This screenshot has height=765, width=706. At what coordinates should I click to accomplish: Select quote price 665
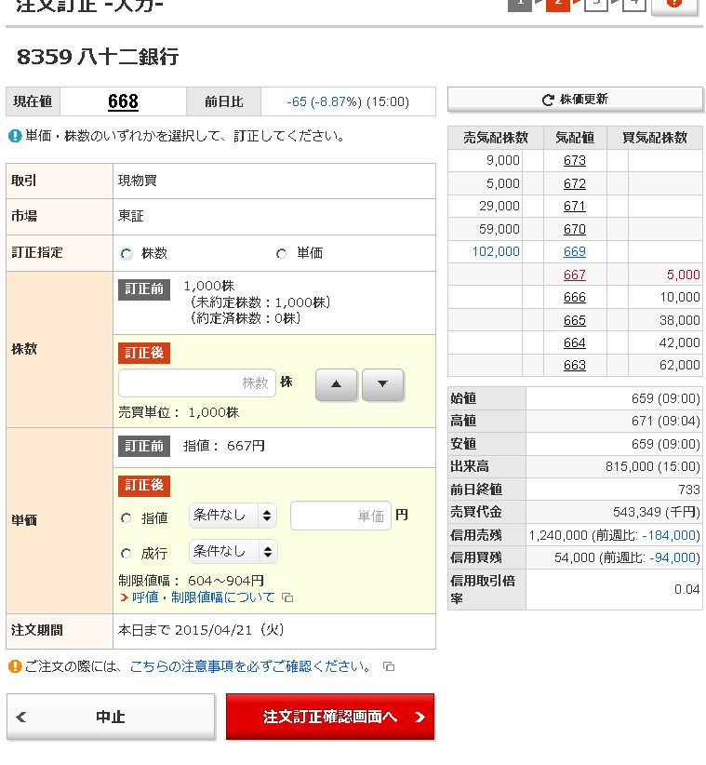click(x=574, y=320)
